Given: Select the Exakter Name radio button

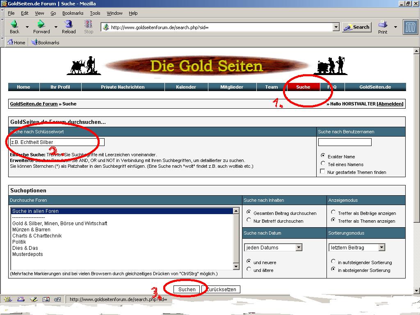Looking at the screenshot, I should (x=323, y=155).
